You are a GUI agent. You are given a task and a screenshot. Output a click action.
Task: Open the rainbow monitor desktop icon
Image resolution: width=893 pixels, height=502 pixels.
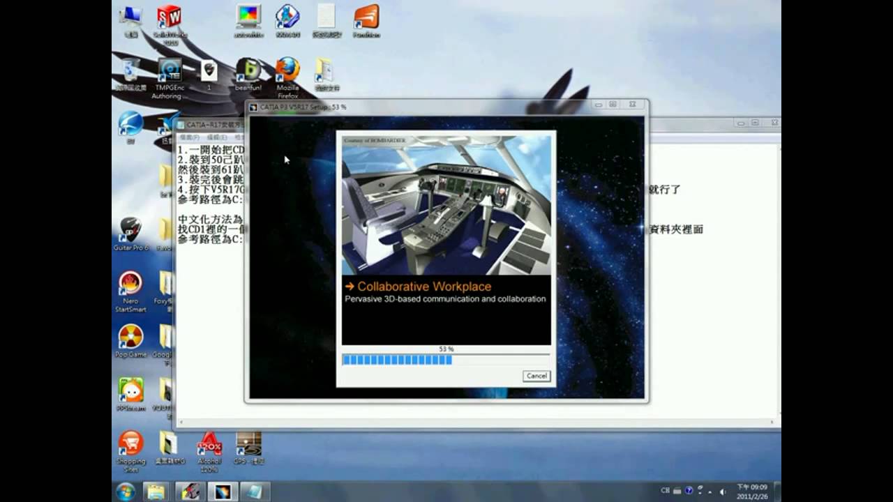pyautogui.click(x=248, y=21)
